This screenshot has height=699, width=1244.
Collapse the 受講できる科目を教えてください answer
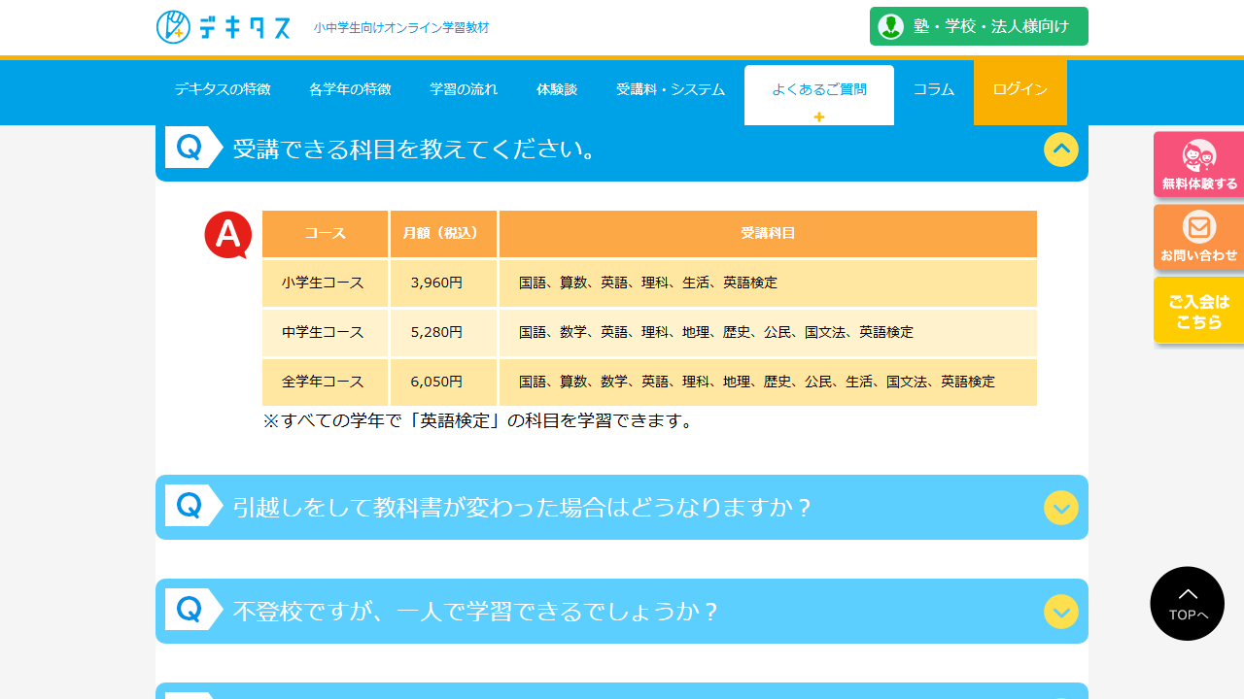click(x=1061, y=150)
